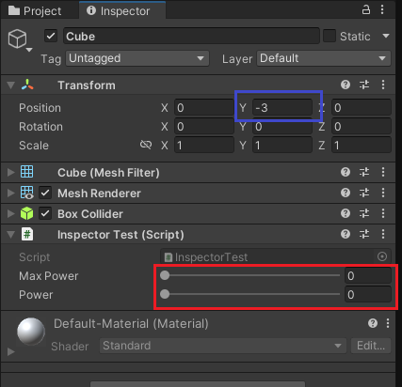This screenshot has height=387, width=402.
Task: Open Inspector Test script presets icon
Action: click(364, 234)
